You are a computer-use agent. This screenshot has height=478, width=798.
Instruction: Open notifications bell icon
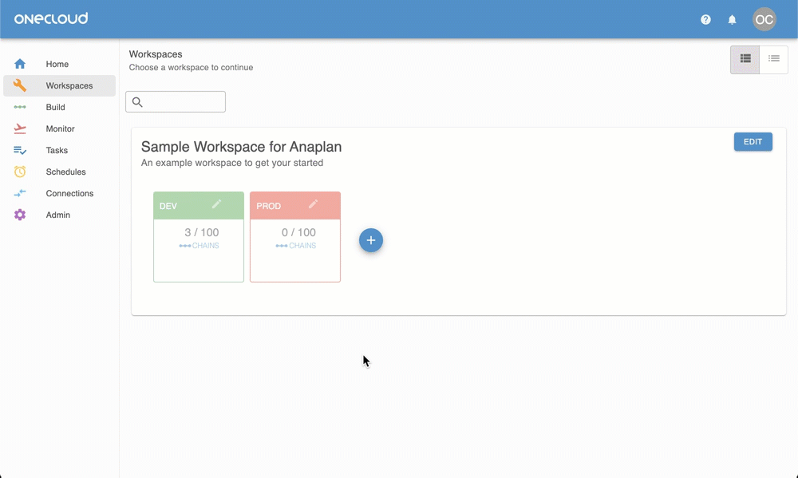coord(732,19)
